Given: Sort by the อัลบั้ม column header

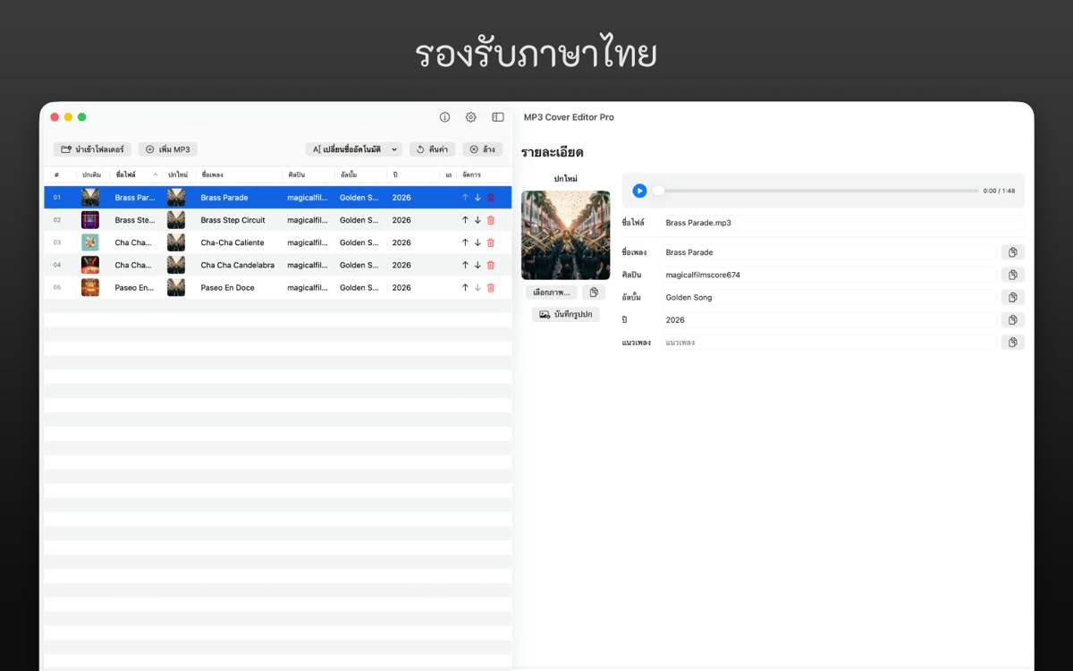Looking at the screenshot, I should coord(349,174).
